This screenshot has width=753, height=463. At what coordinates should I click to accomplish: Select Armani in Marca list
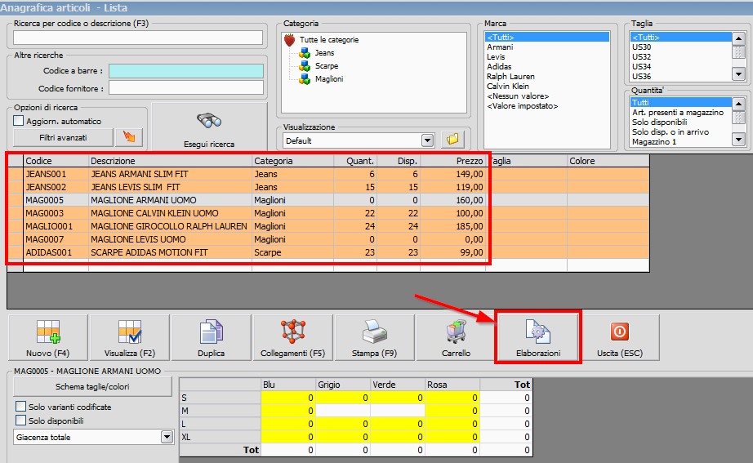tap(500, 47)
